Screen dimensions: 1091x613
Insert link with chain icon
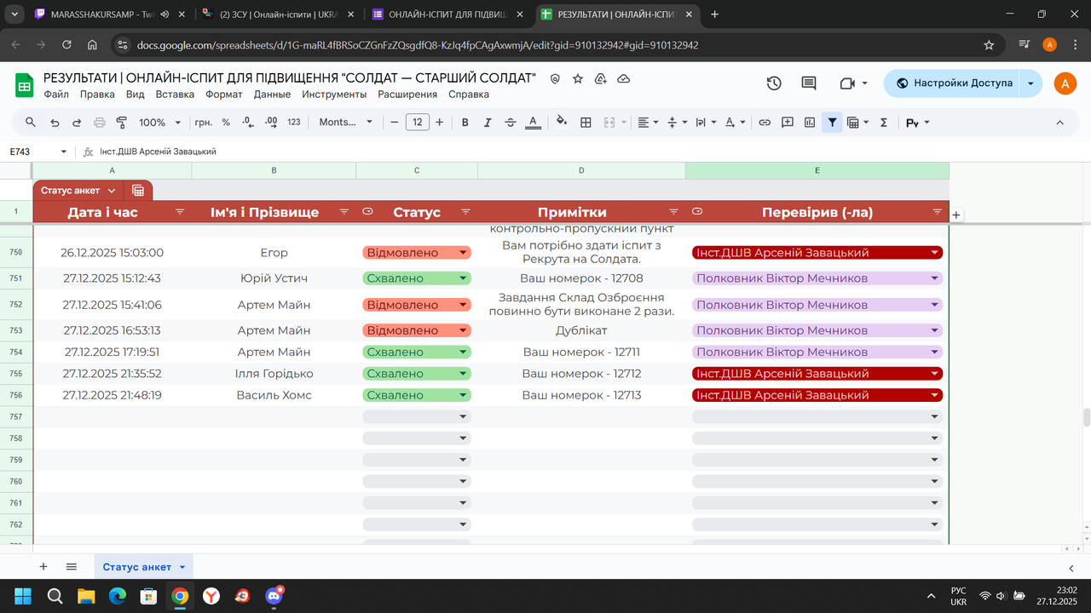tap(765, 123)
